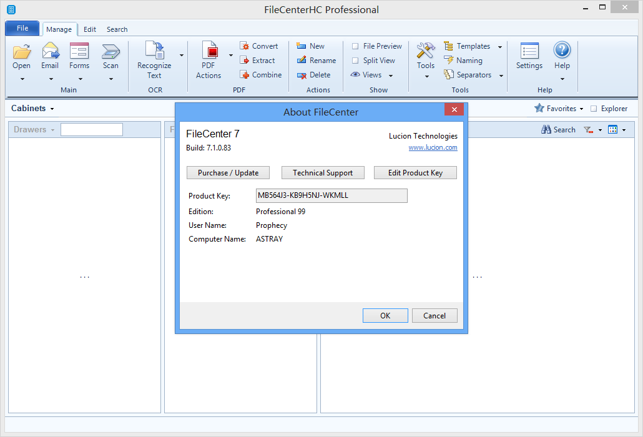
Task: Close the About FileCenter dialog
Action: coord(454,109)
